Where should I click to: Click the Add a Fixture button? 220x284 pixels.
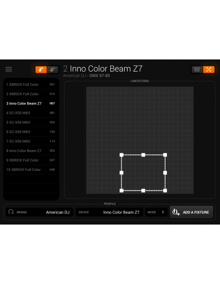click(x=191, y=212)
